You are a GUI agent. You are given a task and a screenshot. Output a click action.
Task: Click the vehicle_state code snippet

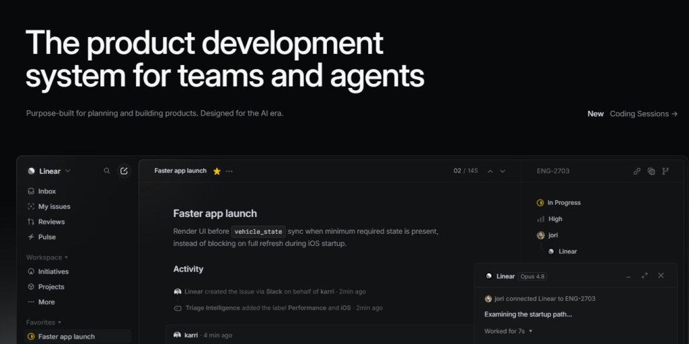[x=258, y=232]
